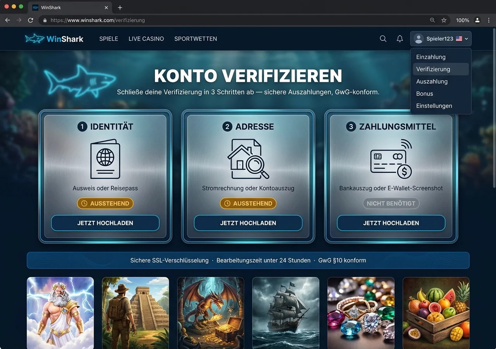Click 'Bankauszug oder E-Wallet-Screenshot' text

(391, 188)
